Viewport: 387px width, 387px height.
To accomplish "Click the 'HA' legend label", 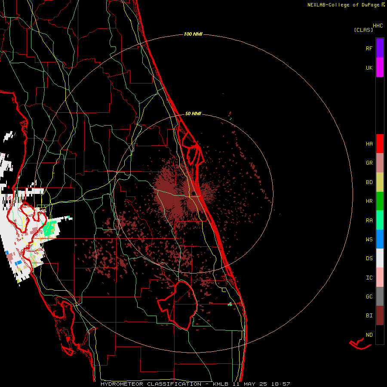I will click(x=369, y=144).
